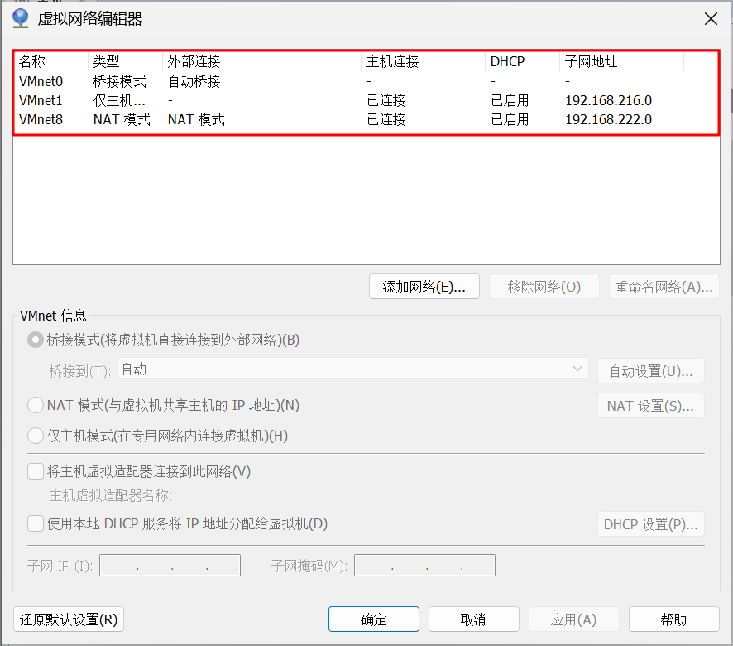733x646 pixels.
Task: Select the NAT 模式 radio button
Action: click(36, 405)
